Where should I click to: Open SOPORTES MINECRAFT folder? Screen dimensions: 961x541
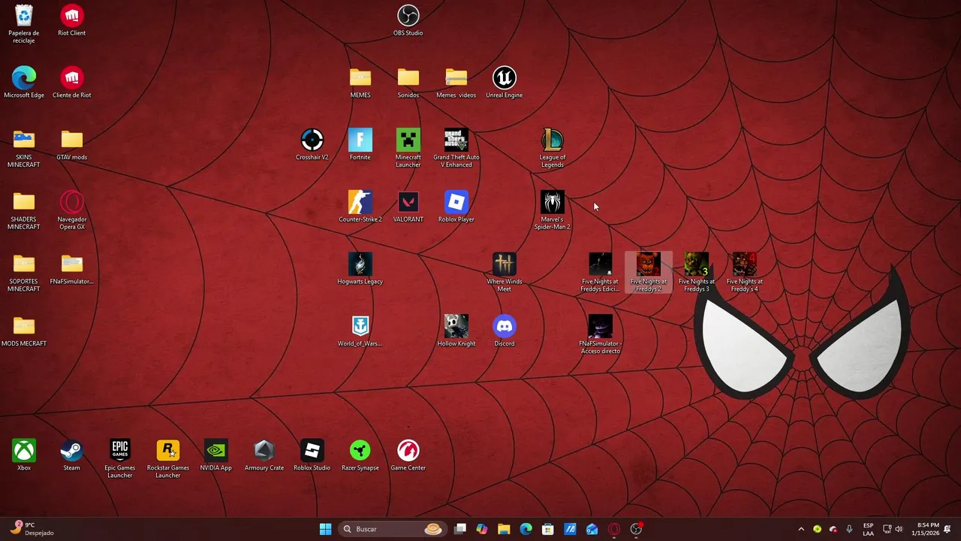coord(24,274)
